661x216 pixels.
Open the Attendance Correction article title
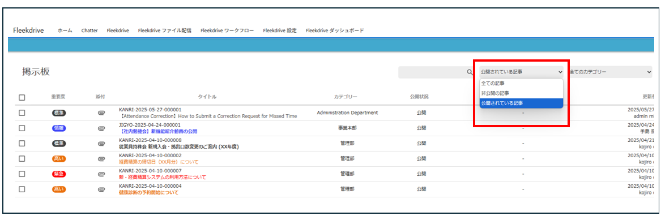coord(208,116)
